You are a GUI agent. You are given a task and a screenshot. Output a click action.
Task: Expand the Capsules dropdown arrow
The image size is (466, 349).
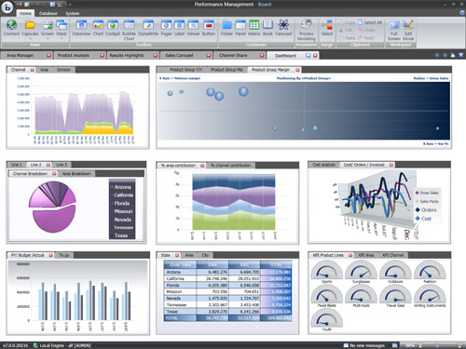(30, 39)
